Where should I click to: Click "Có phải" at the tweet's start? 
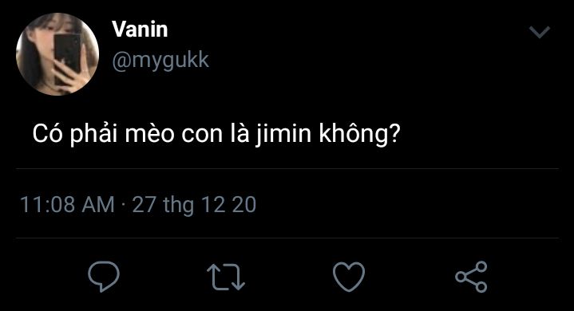click(x=75, y=135)
